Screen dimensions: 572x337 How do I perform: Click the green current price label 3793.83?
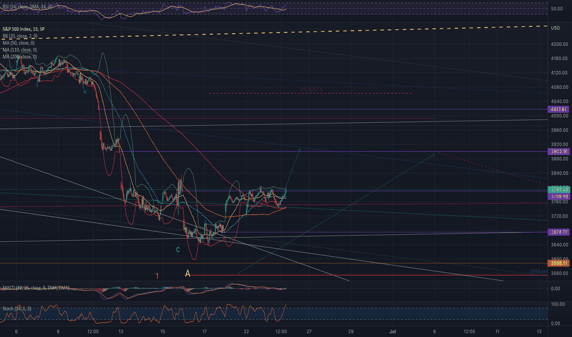tap(558, 189)
